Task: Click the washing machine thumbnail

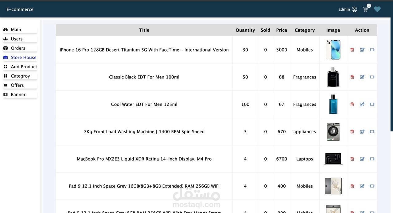Action: 333,131
